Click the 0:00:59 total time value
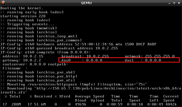182x107 pixels. (115, 104)
